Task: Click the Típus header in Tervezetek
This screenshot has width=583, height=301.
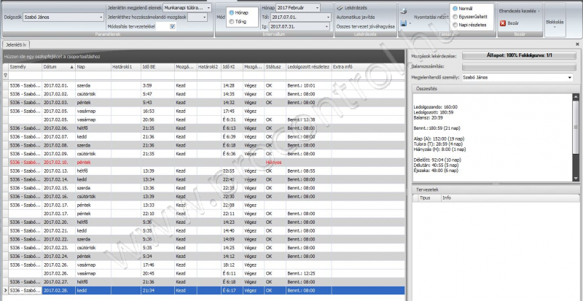Action: pos(429,198)
